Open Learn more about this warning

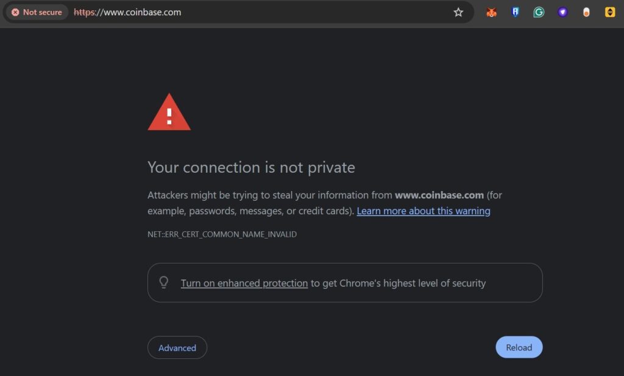pyautogui.click(x=423, y=211)
